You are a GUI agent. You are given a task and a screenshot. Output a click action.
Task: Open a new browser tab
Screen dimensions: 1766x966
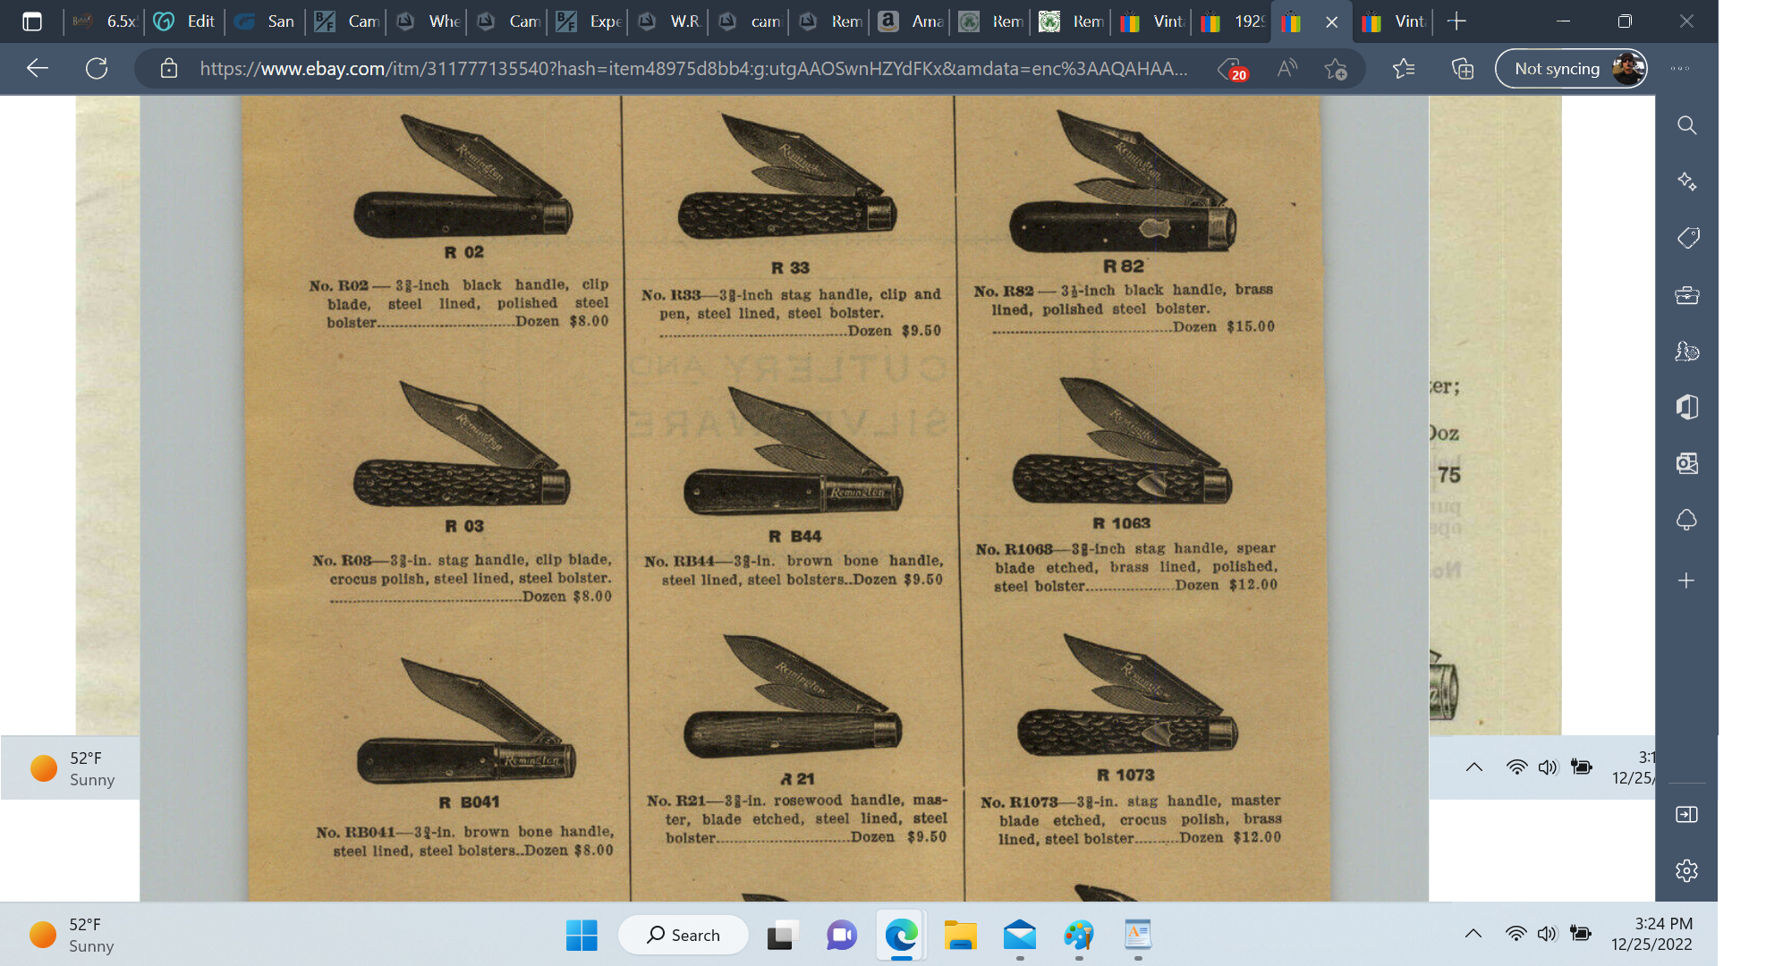[1456, 21]
